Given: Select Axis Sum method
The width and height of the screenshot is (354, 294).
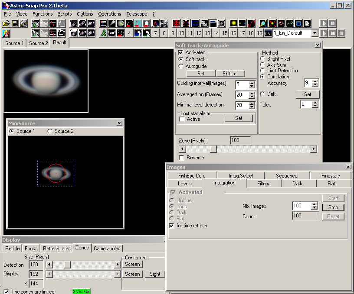Looking at the screenshot, I should 262,65.
